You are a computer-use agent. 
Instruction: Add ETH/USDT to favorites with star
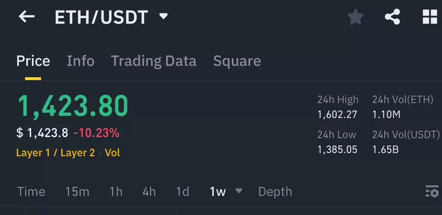coord(356,17)
